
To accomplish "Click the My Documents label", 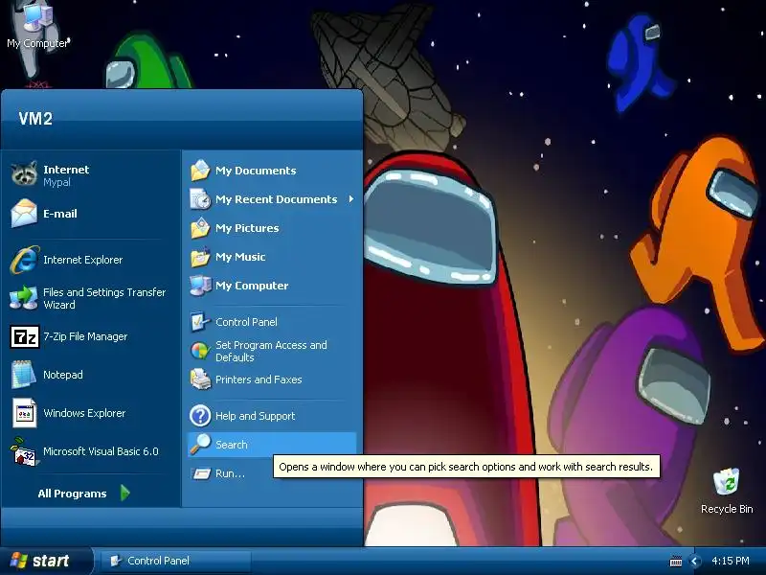I will pos(256,171).
